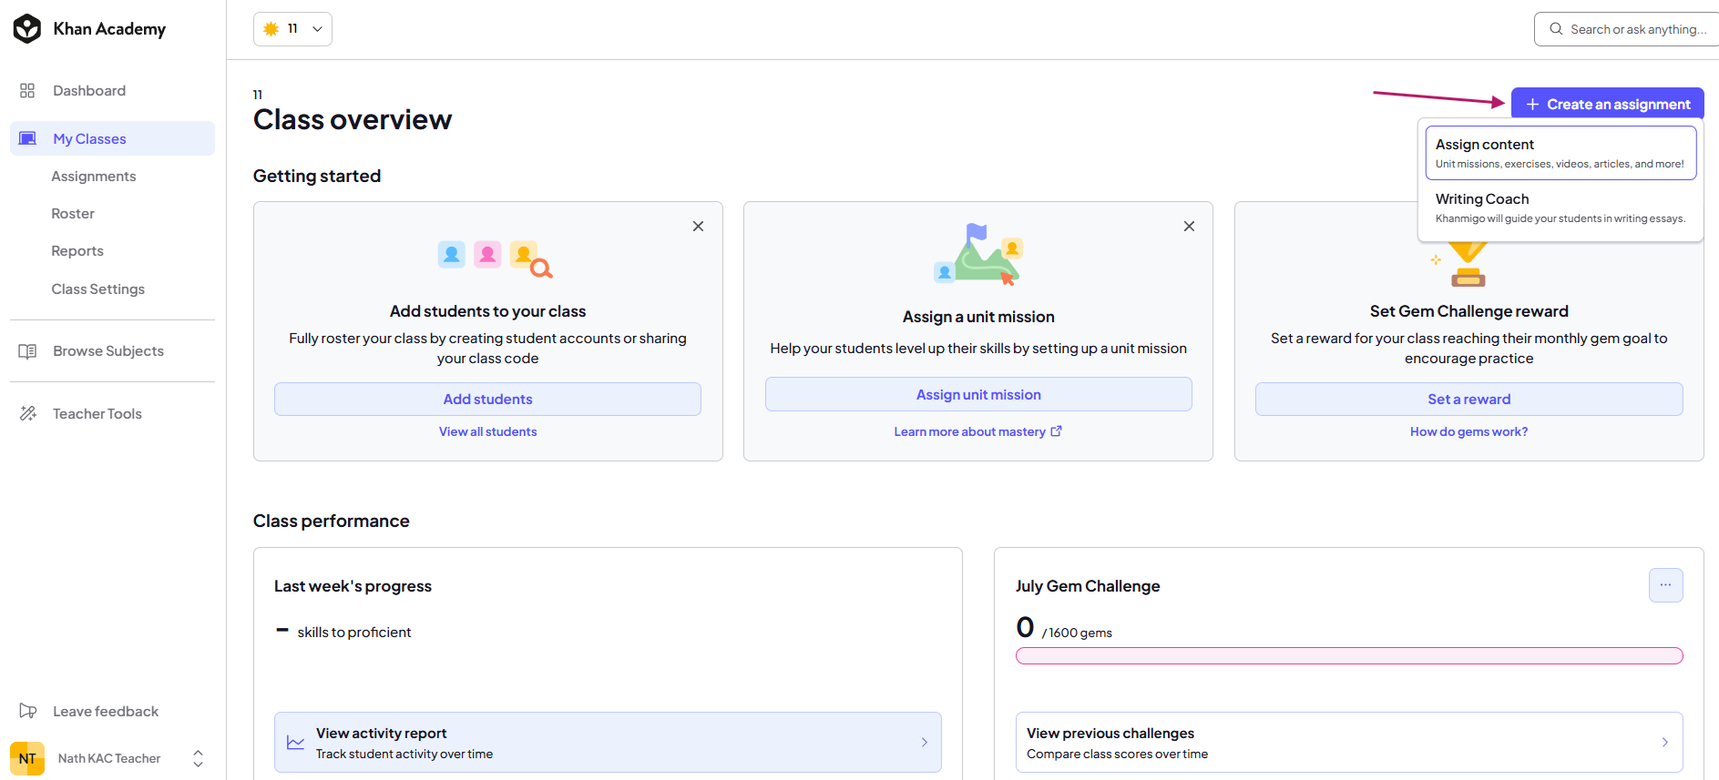
Task: Click the unit mission illustration
Action: click(978, 254)
